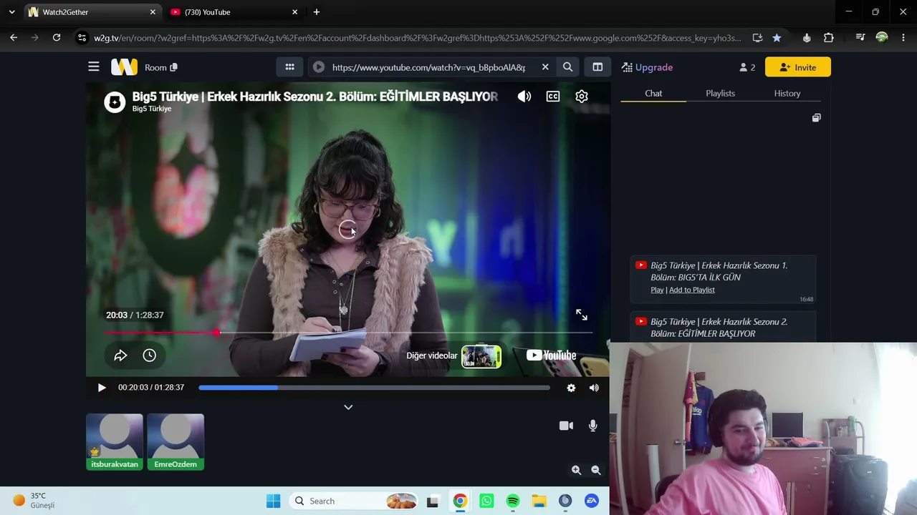Toggle the microphone on
The width and height of the screenshot is (917, 515).
coord(592,426)
